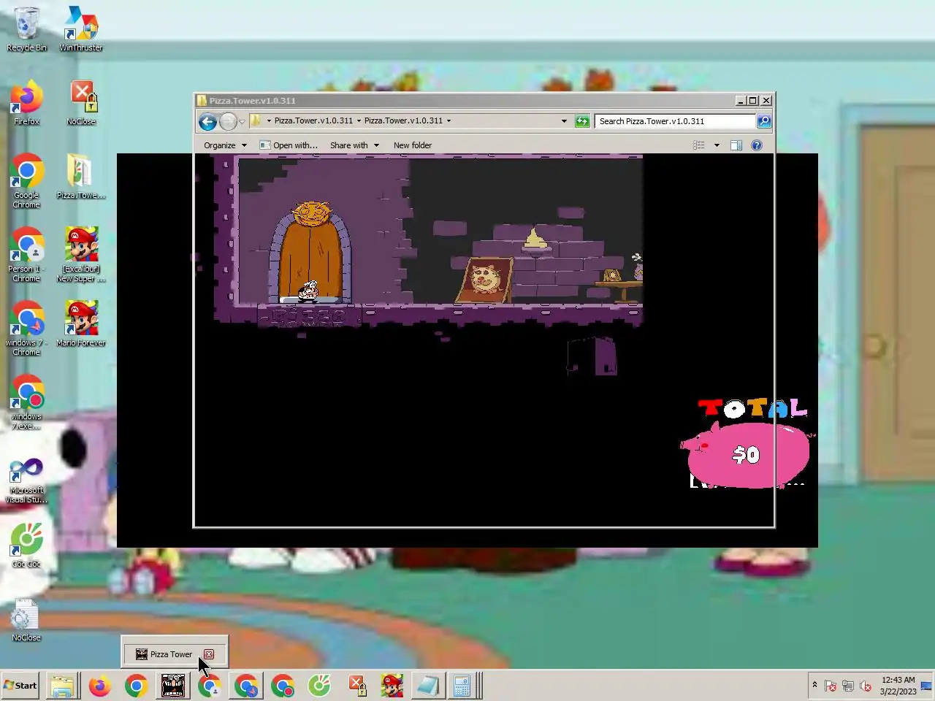The height and width of the screenshot is (701, 935).
Task: Click the muted volume icon in the tray
Action: (866, 686)
